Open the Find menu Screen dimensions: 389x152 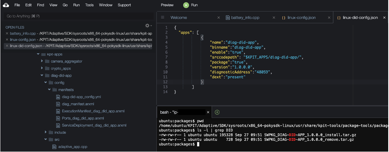[x=41, y=5]
